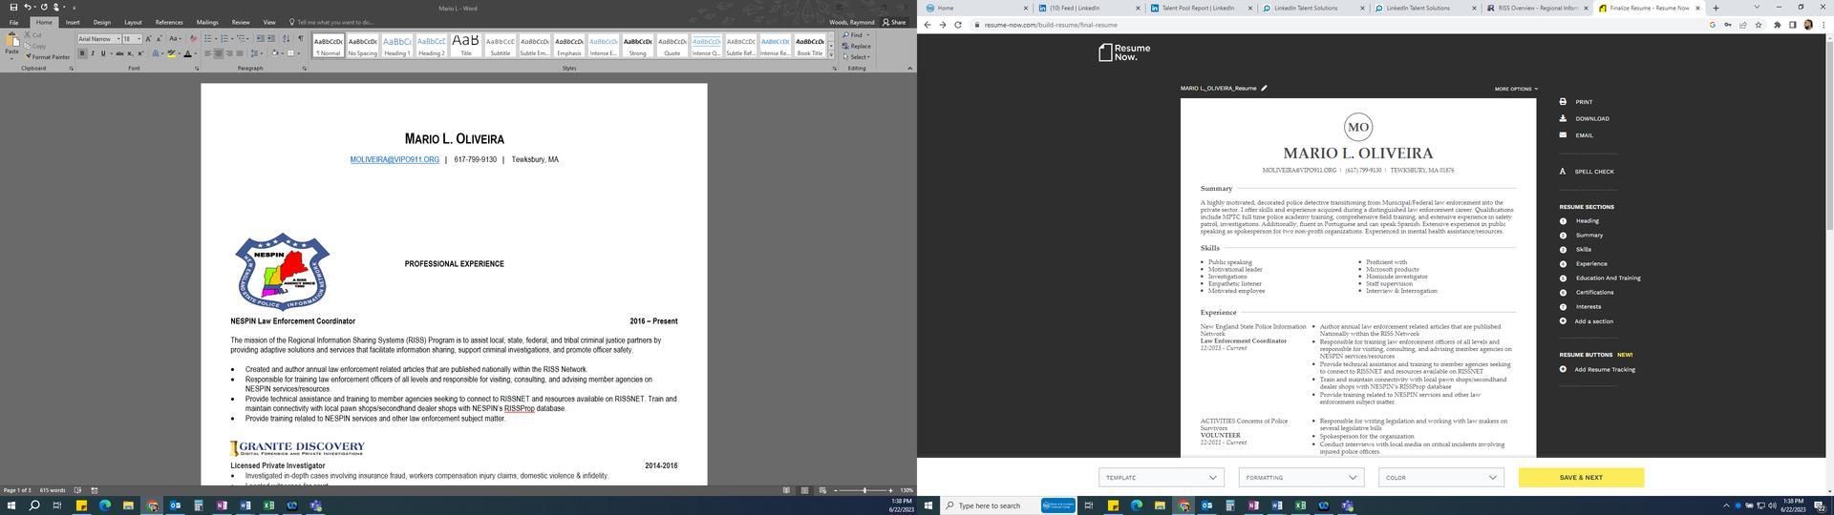Click Grow Font icon

(x=150, y=39)
